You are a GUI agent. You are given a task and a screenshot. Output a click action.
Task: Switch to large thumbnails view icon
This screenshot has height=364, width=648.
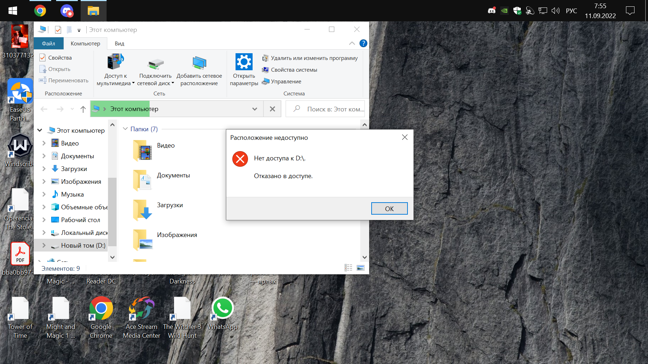[x=361, y=268]
